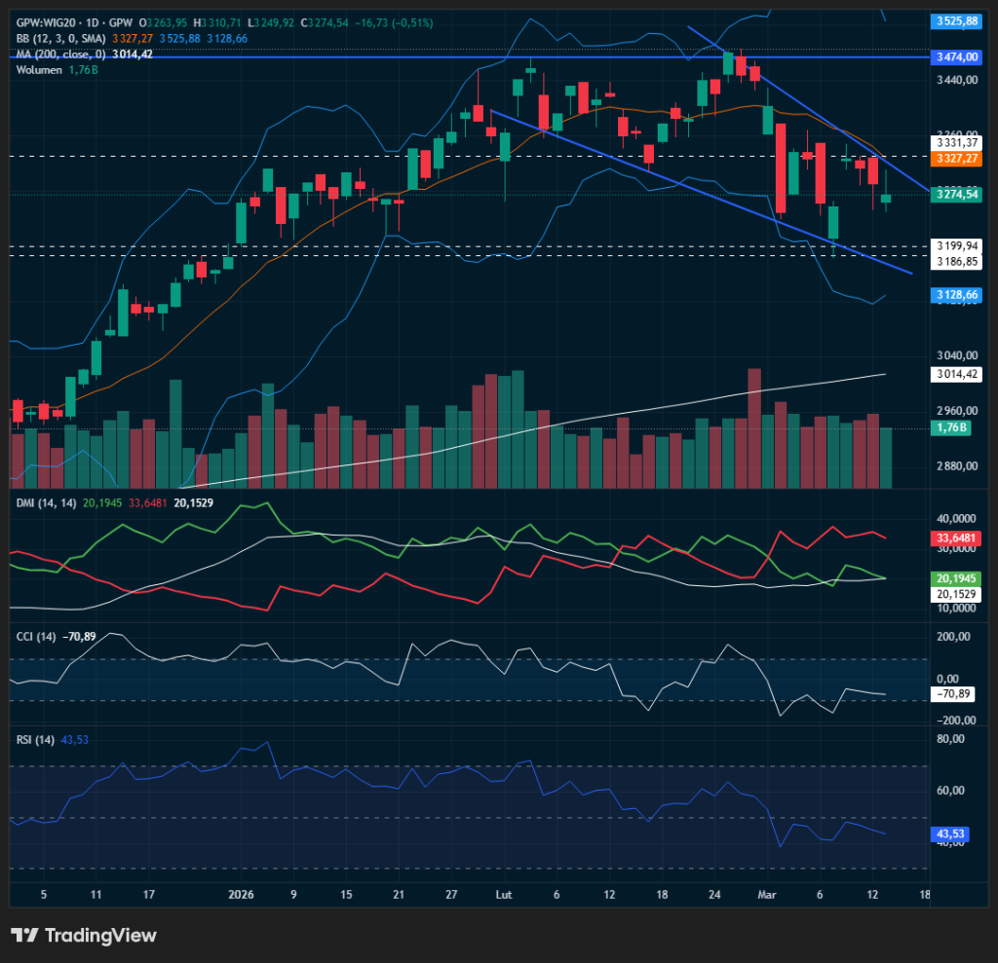This screenshot has height=963, width=998.
Task: Click the 2026 label on the time axis
Action: click(239, 894)
